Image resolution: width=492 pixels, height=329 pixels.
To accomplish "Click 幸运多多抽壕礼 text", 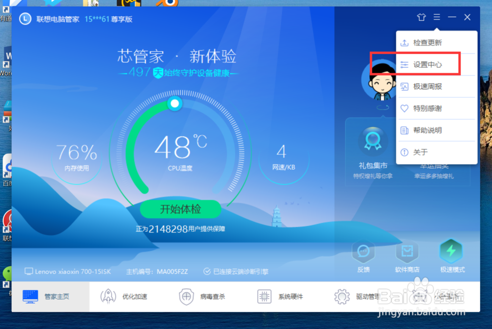I will (433, 176).
